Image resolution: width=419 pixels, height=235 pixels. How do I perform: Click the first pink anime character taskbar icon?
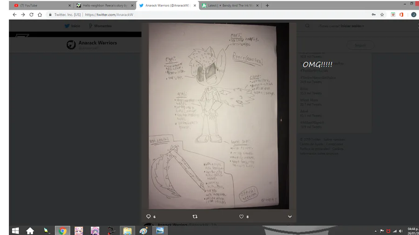79,231
